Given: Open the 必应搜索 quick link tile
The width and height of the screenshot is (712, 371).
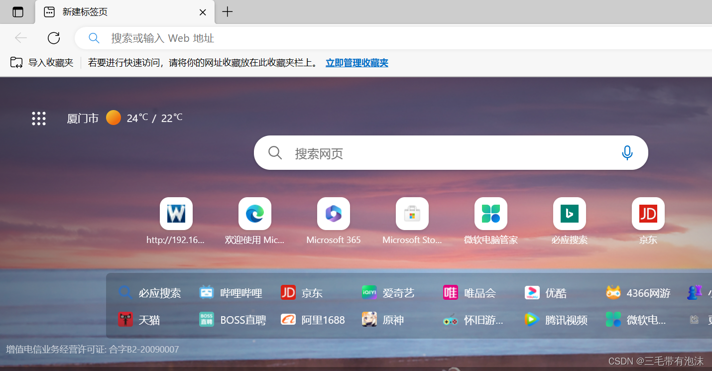Looking at the screenshot, I should click(x=570, y=222).
